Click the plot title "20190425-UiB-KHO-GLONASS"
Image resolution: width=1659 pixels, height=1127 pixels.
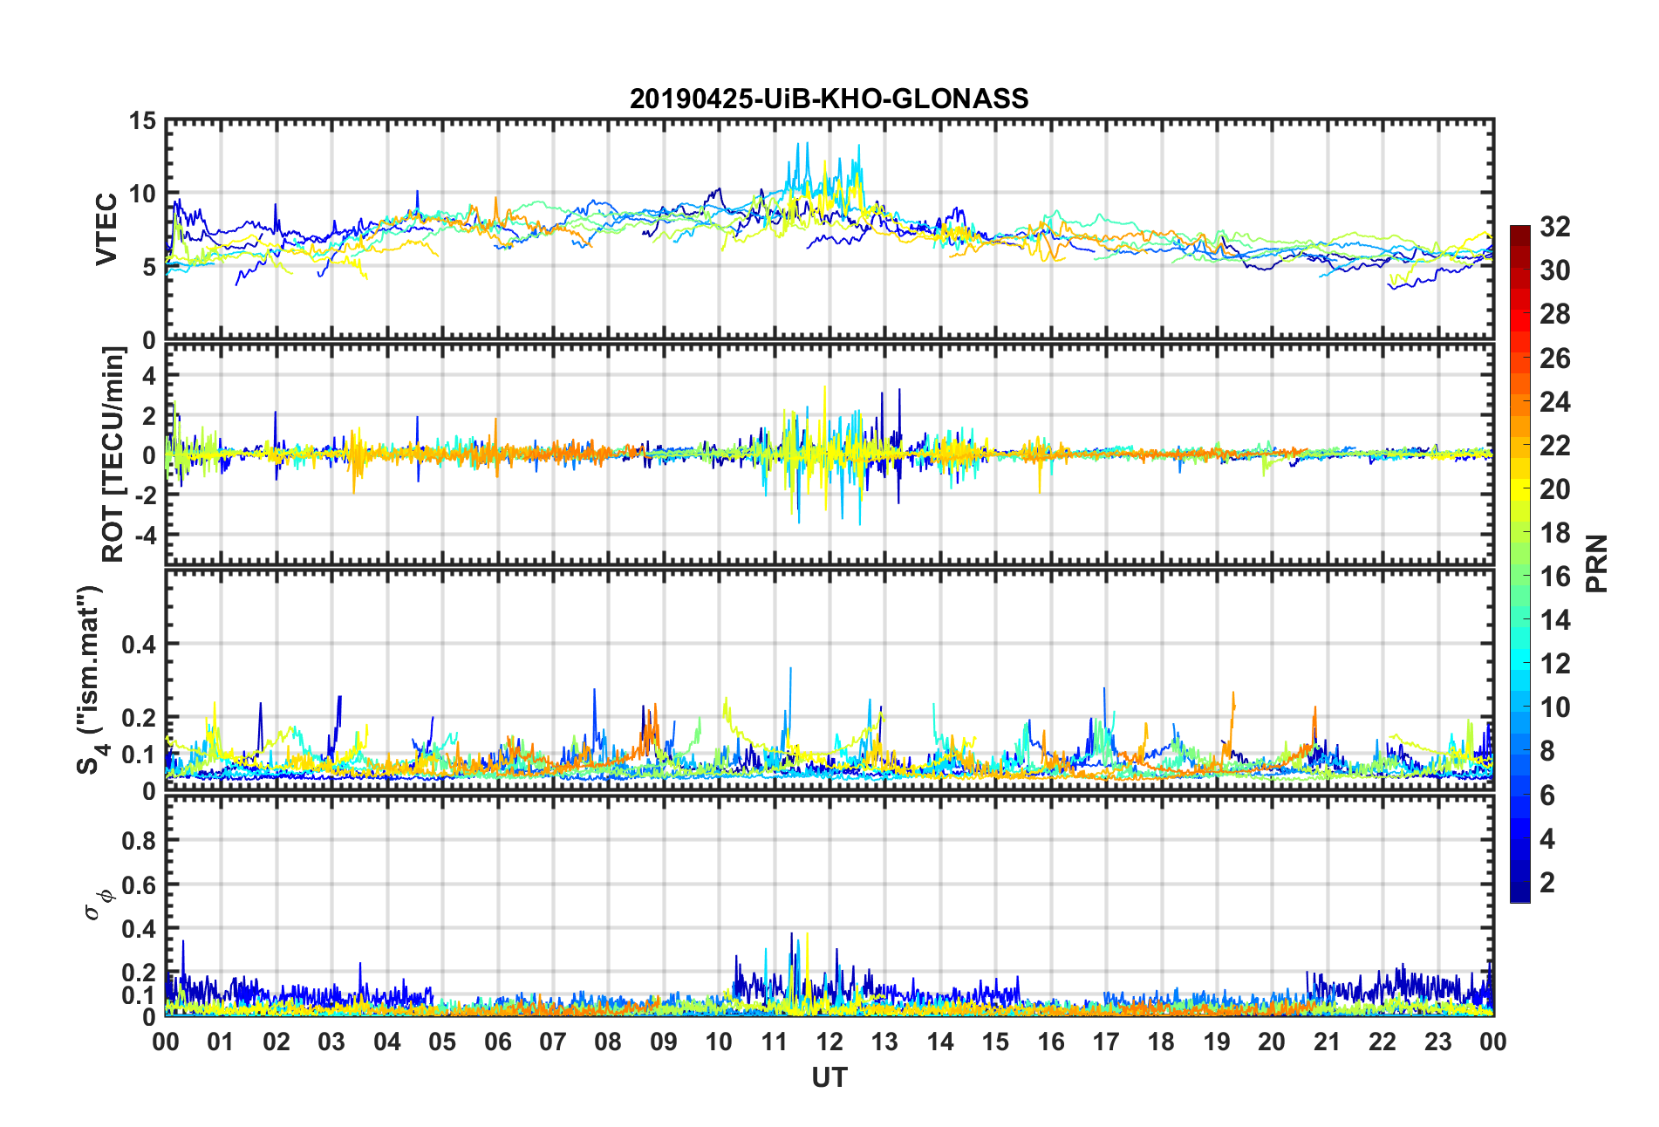(829, 99)
